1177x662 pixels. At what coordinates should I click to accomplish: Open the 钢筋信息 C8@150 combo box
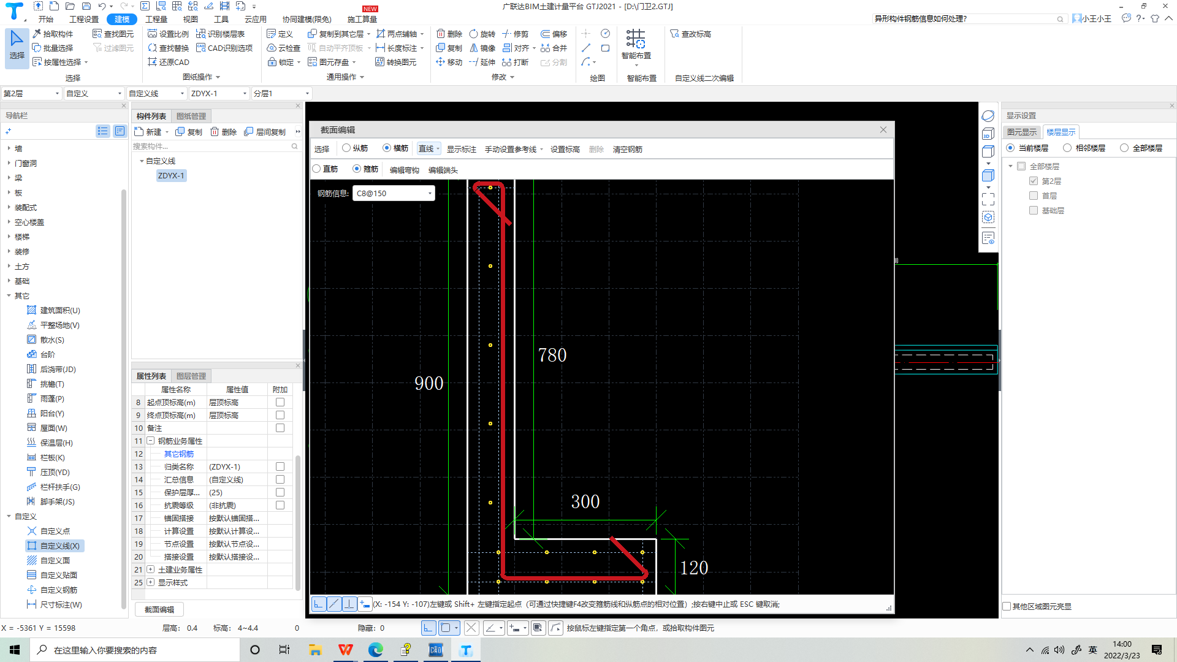[394, 193]
